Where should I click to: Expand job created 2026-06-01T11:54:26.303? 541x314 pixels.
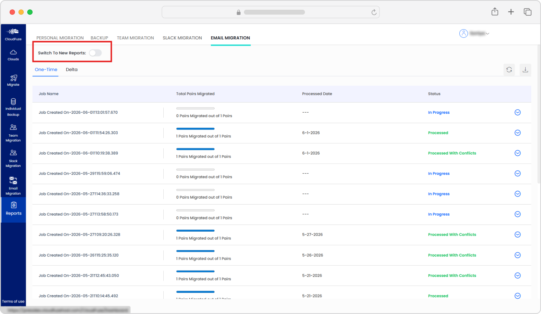(518, 132)
